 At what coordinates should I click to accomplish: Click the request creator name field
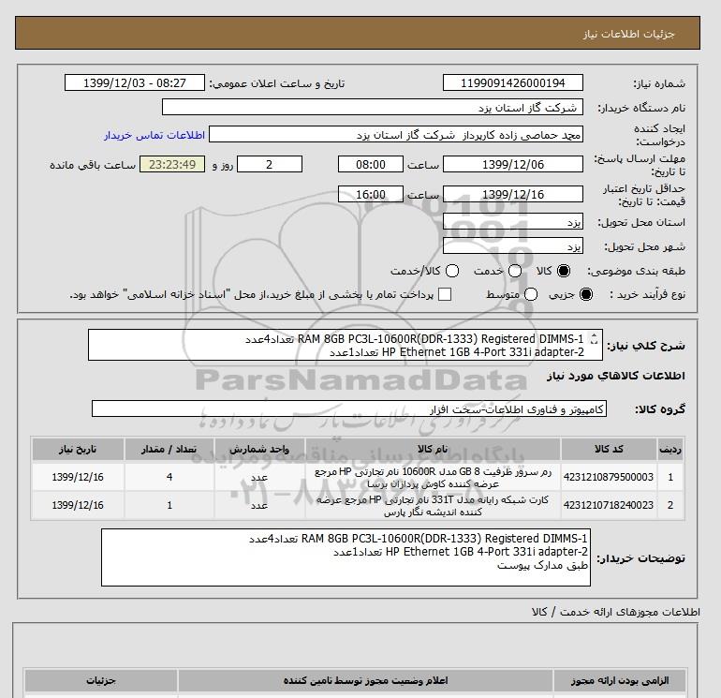[x=396, y=135]
